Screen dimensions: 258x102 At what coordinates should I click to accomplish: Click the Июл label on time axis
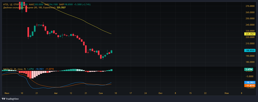[x=7, y=93]
